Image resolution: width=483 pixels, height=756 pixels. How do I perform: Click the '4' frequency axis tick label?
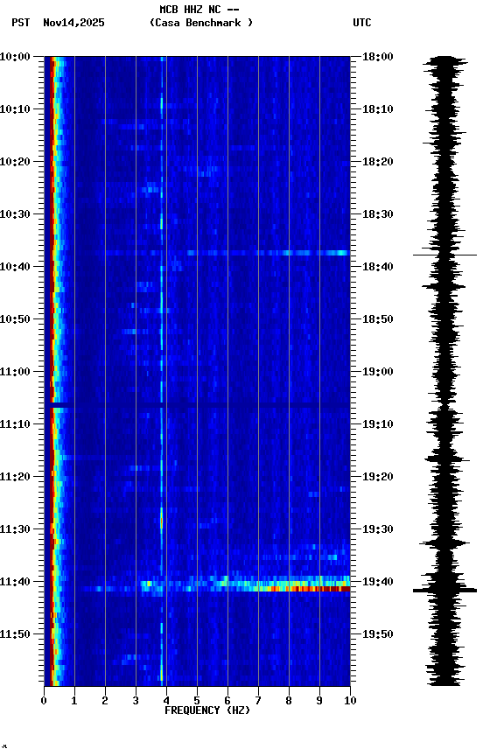coord(166,701)
